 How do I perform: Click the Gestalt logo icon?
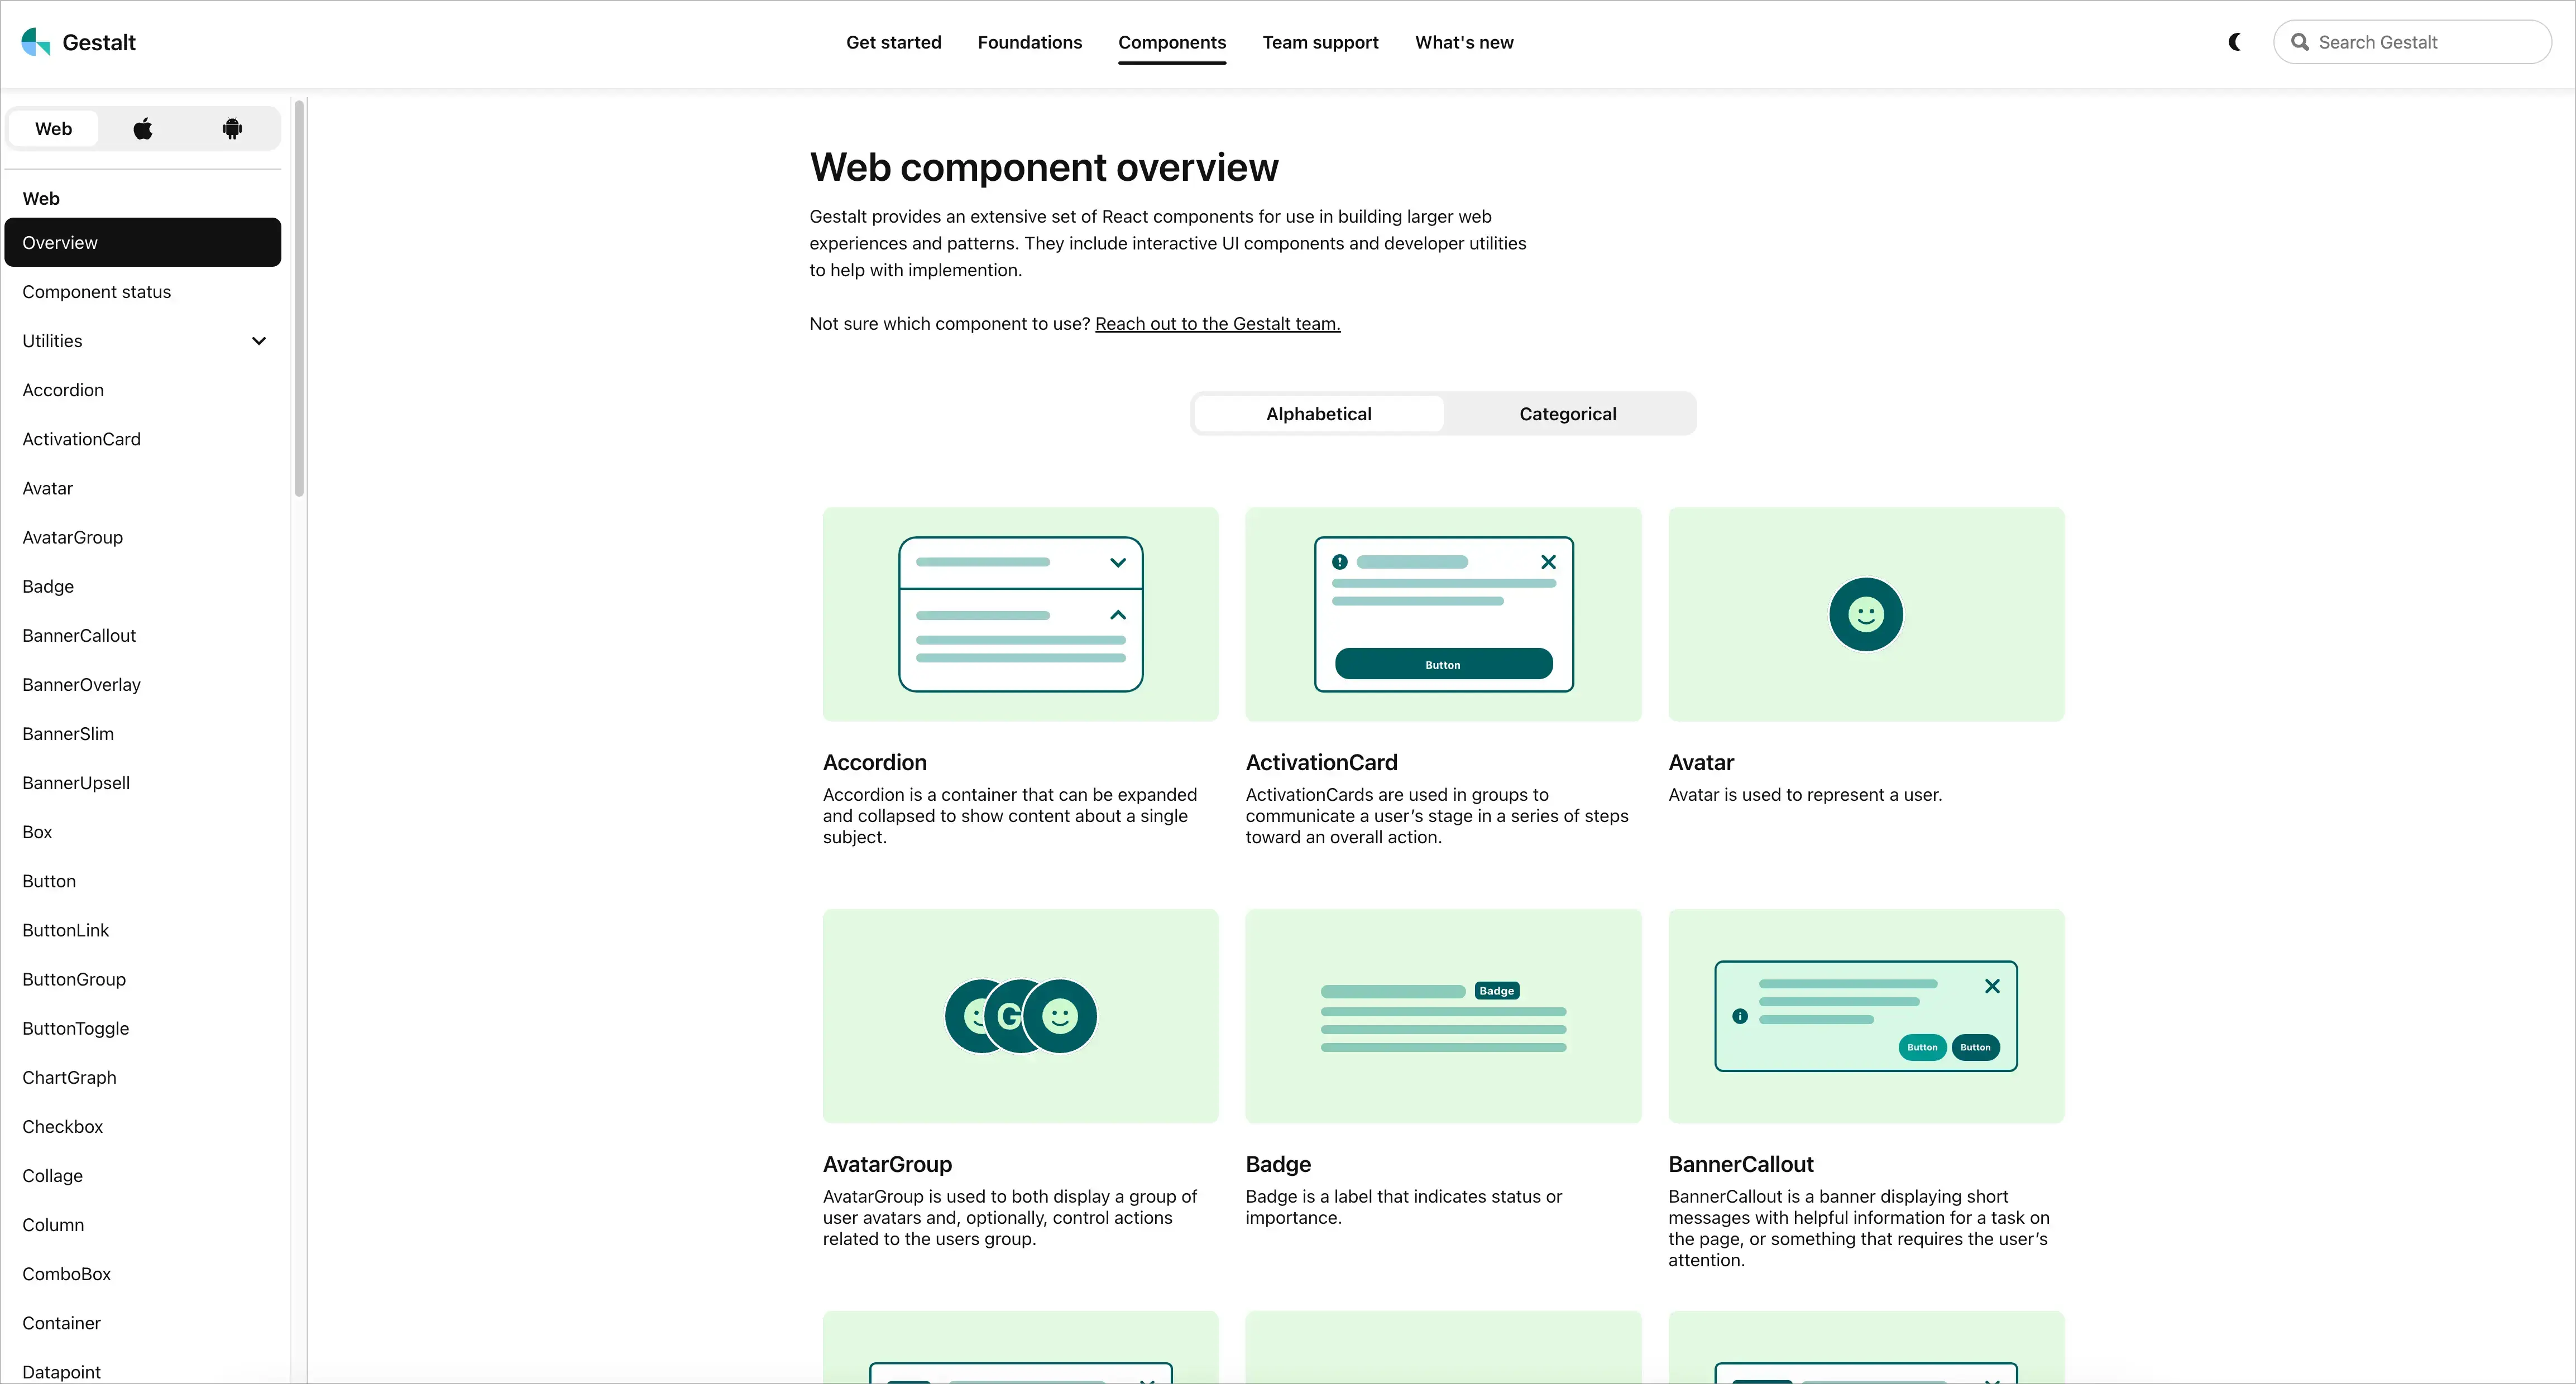click(36, 42)
